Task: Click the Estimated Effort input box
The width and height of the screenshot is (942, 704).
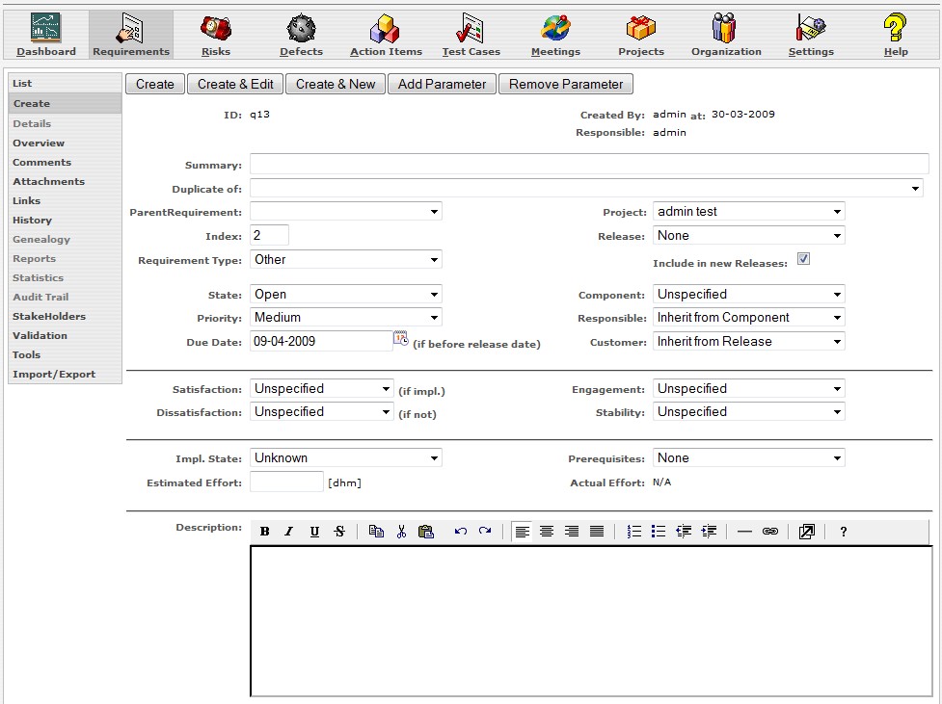Action: point(286,482)
